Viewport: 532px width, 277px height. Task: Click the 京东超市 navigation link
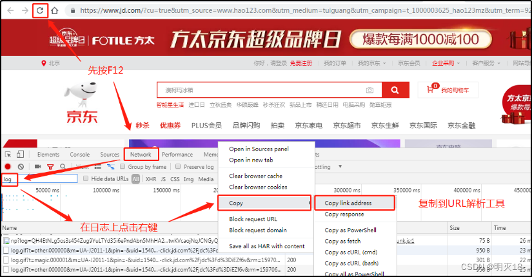(x=346, y=126)
